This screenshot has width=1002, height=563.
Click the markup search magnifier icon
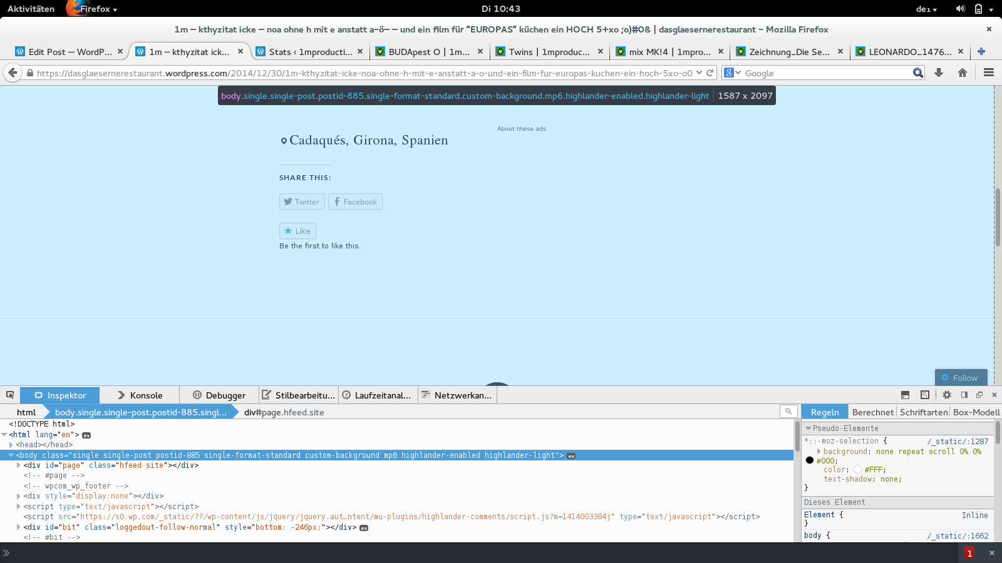(788, 411)
